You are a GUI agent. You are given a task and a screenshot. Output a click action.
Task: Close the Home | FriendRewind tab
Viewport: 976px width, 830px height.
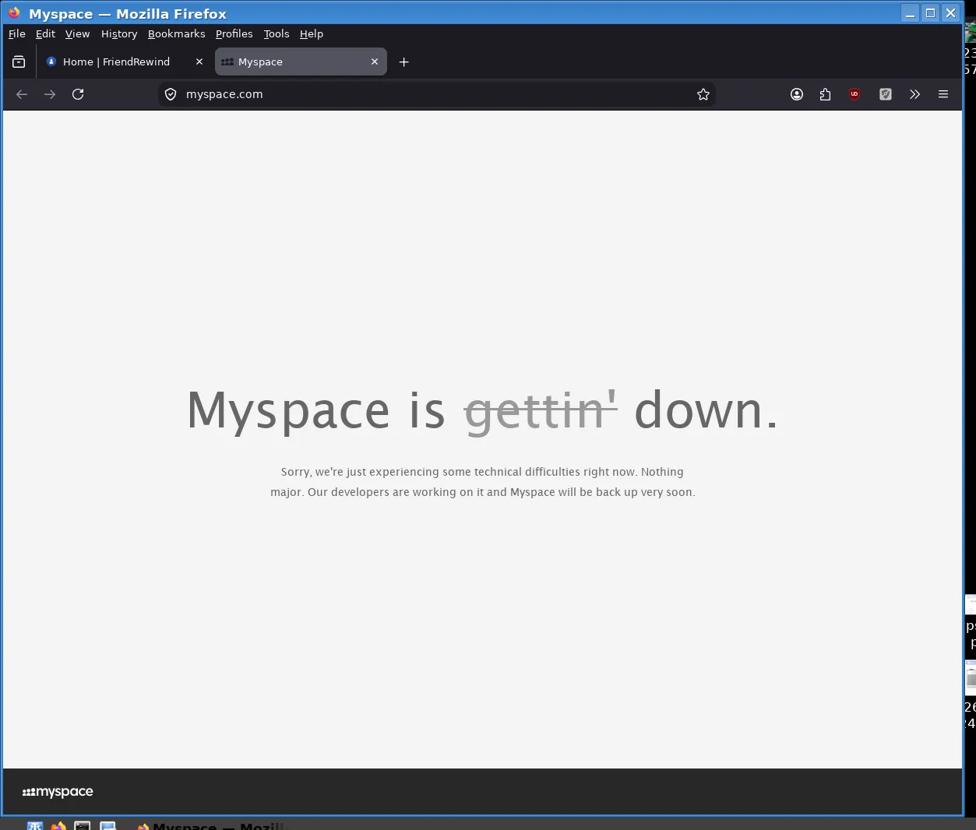click(x=199, y=62)
